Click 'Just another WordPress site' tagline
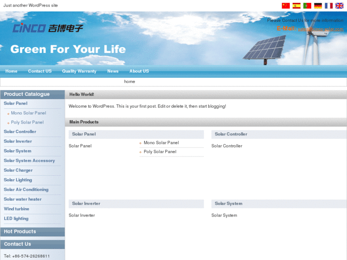 pyautogui.click(x=31, y=5)
